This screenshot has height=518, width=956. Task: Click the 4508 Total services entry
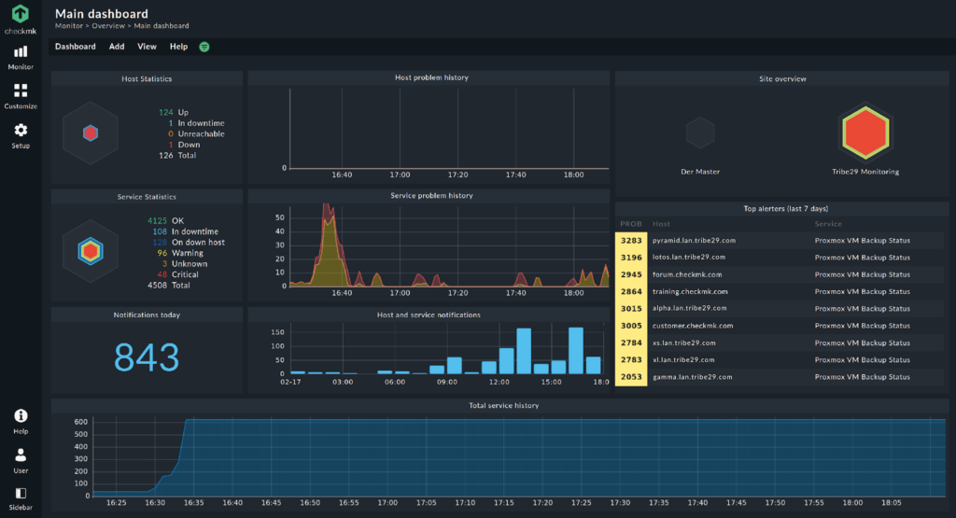click(168, 286)
